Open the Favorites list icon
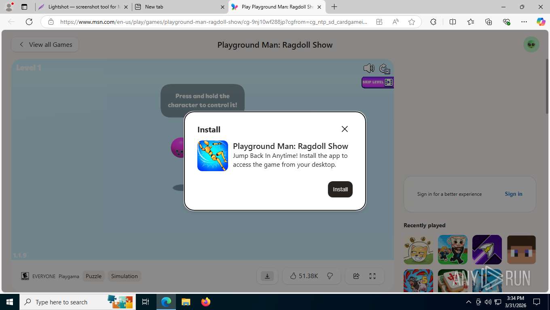 point(471,22)
